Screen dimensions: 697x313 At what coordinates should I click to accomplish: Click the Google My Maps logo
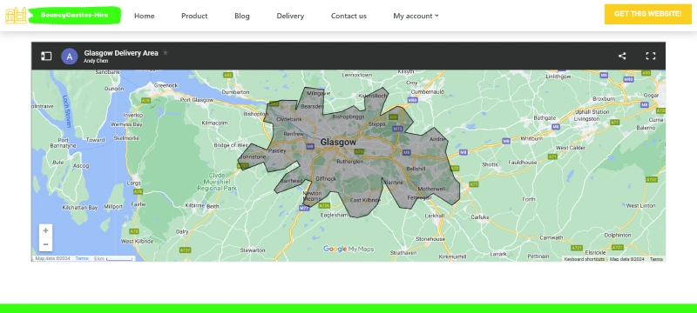[348, 249]
